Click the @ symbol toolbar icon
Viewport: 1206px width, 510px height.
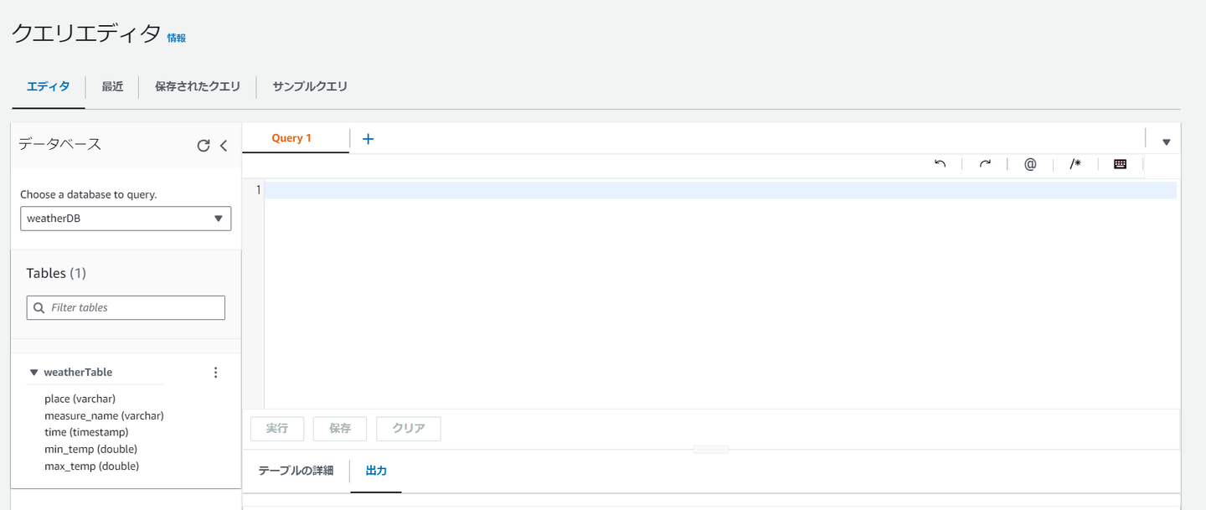[1030, 164]
